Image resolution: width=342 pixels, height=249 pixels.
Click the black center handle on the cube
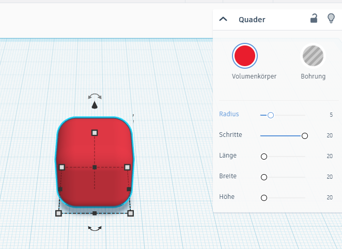point(95,167)
